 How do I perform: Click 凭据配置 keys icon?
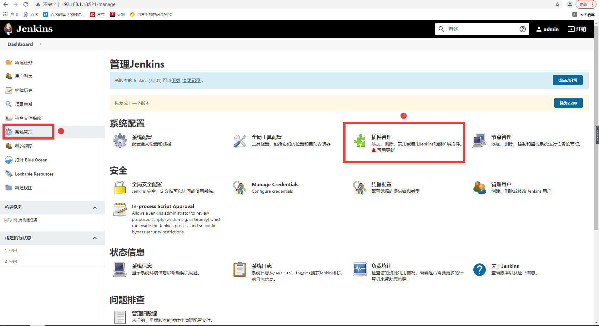[x=360, y=188]
